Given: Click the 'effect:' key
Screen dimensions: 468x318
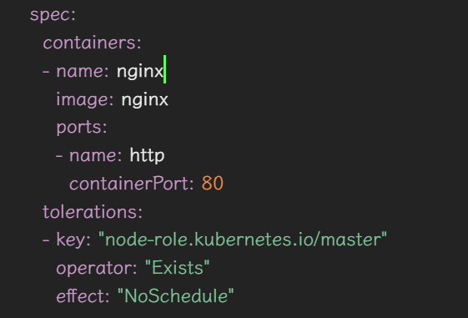Looking at the screenshot, I should (x=83, y=296).
